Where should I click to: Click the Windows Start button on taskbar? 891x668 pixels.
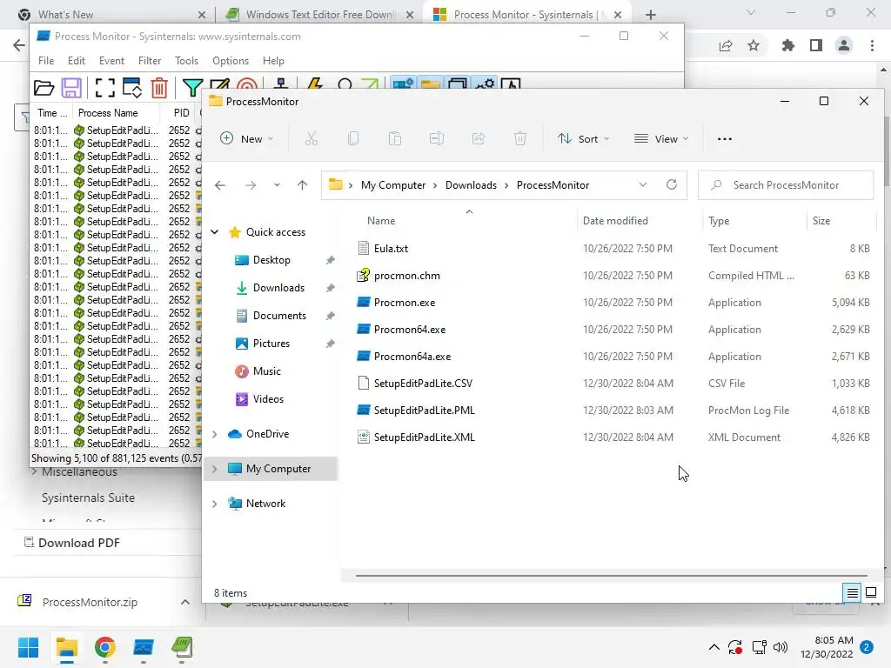tap(28, 647)
